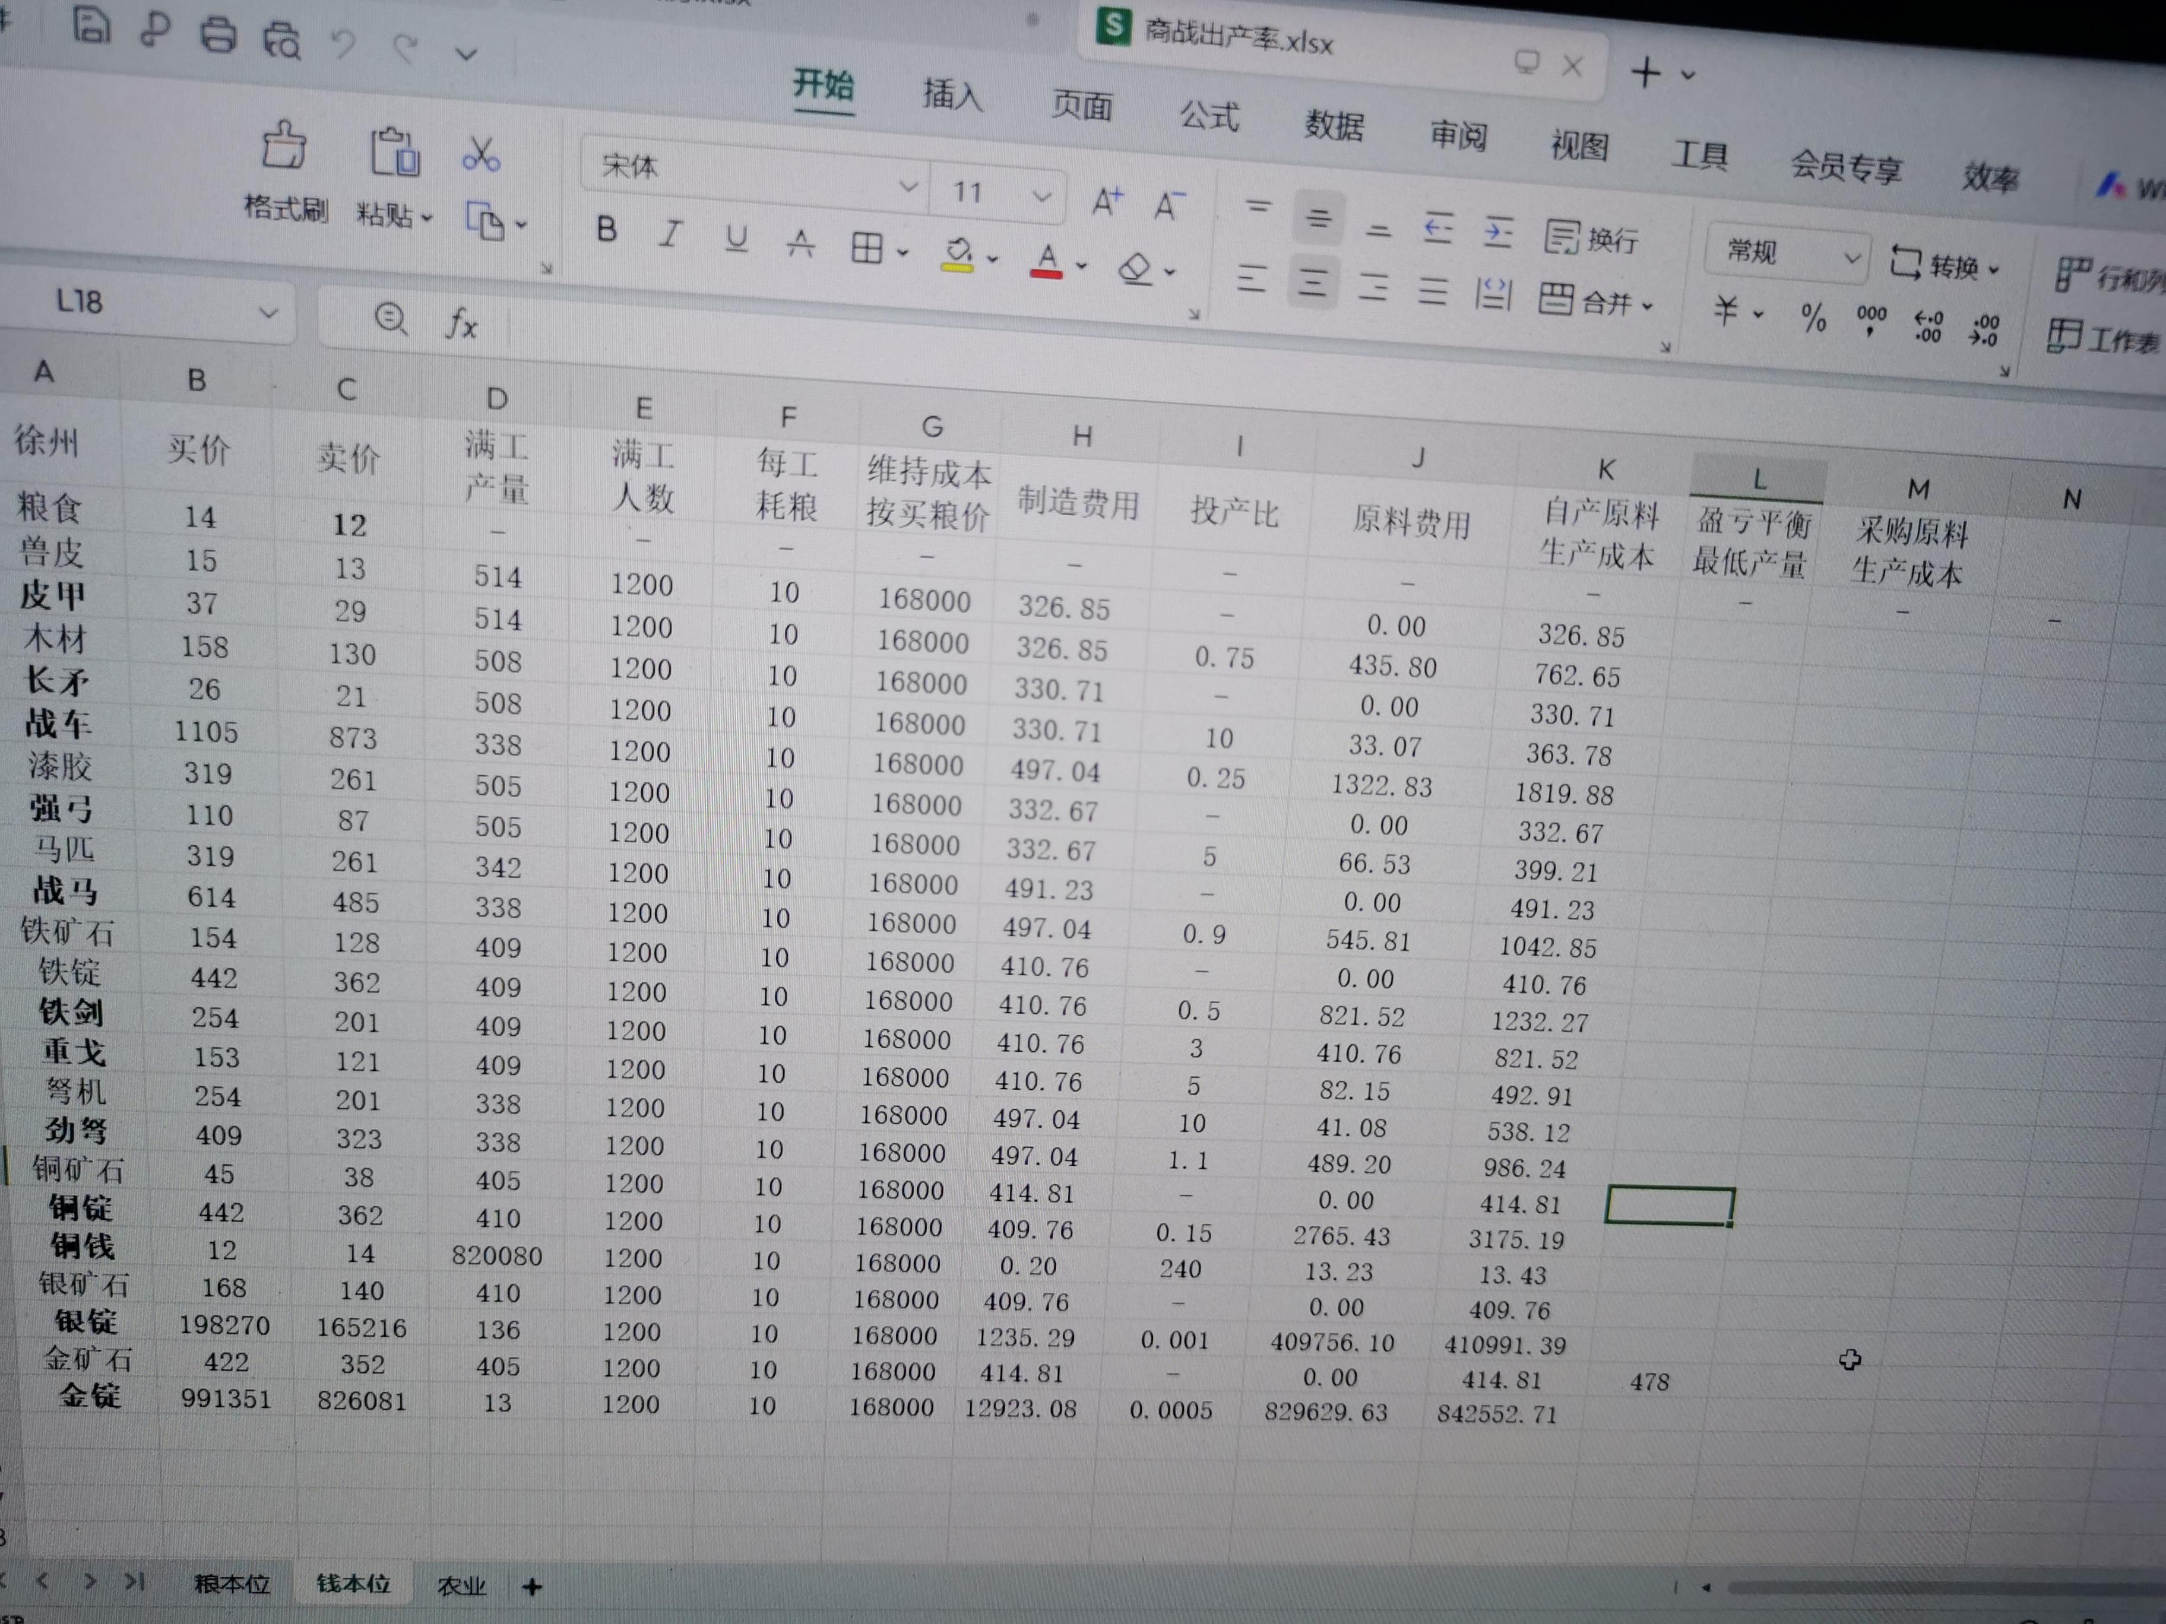The height and width of the screenshot is (1624, 2166).
Task: Open the Name Box dropdown next to L18
Action: (x=267, y=313)
